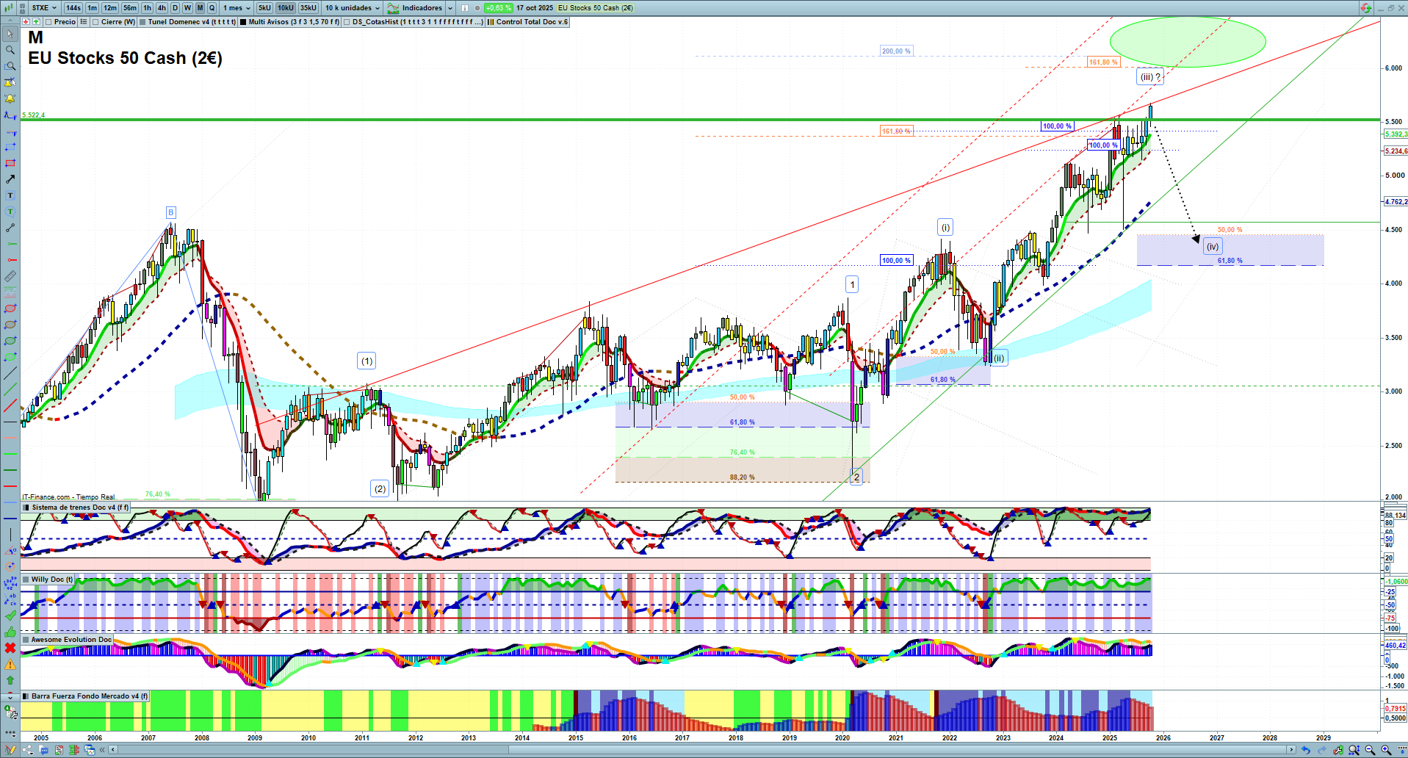Click the horizontal zoom-fit magnifier icon
The width and height of the screenshot is (1408, 758).
tap(1354, 750)
